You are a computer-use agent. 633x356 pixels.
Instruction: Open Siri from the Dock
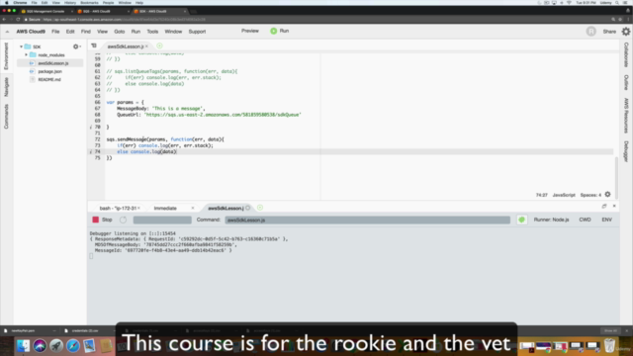(x=40, y=346)
